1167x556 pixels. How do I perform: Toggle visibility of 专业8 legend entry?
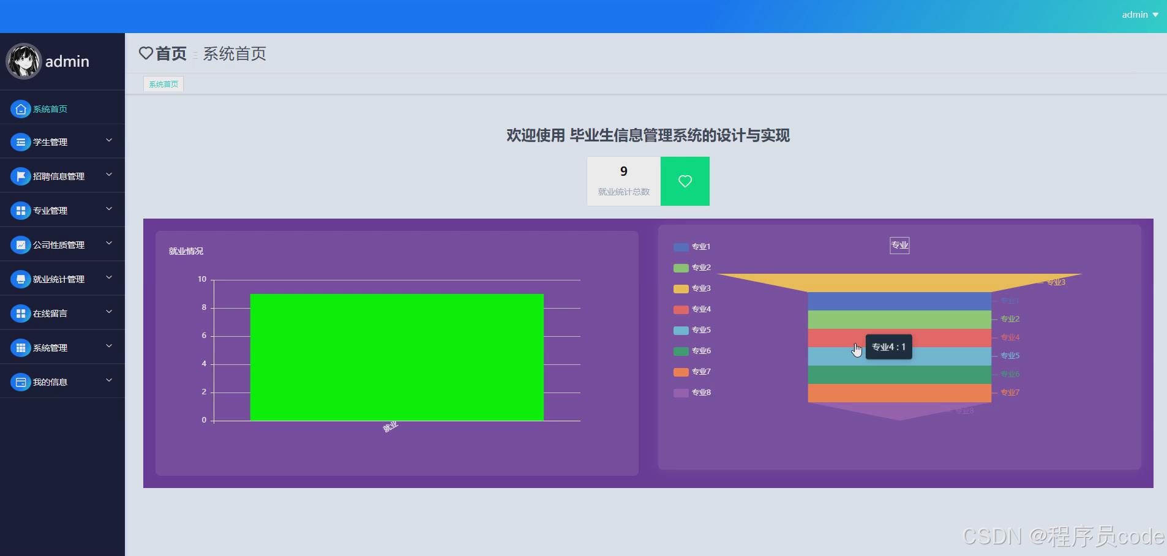coord(680,392)
